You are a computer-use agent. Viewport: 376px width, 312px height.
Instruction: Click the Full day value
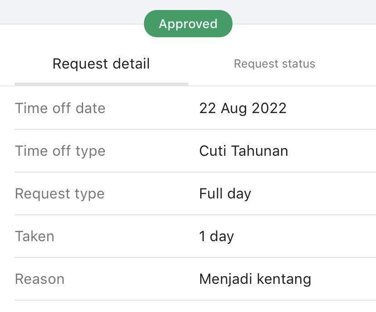click(x=225, y=193)
